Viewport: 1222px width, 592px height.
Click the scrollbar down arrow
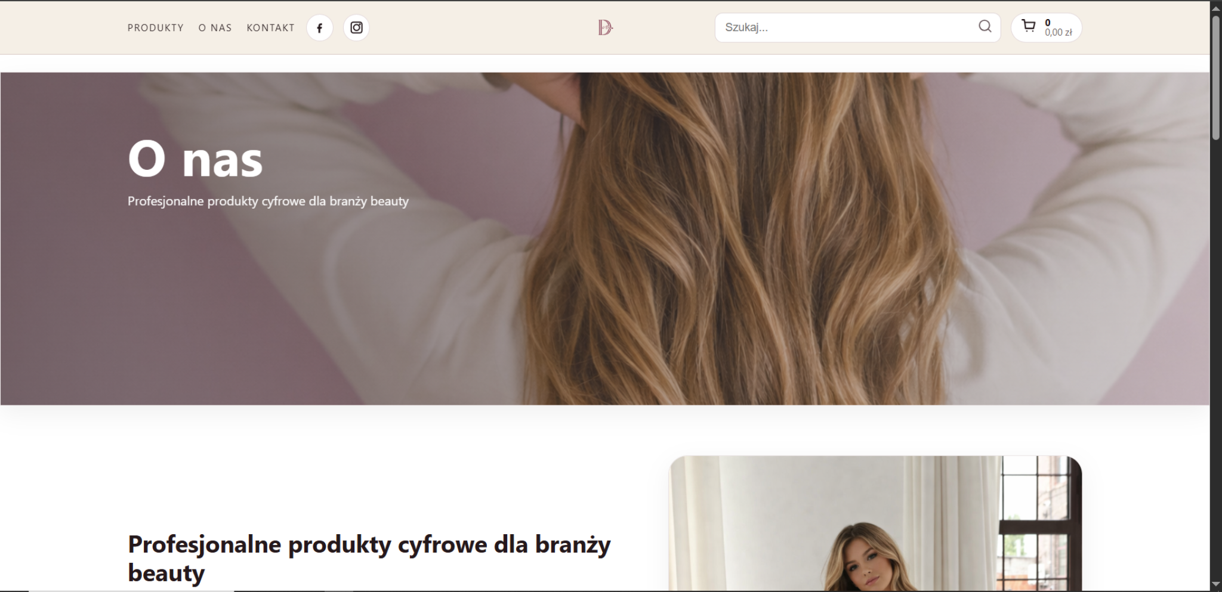click(1215, 584)
